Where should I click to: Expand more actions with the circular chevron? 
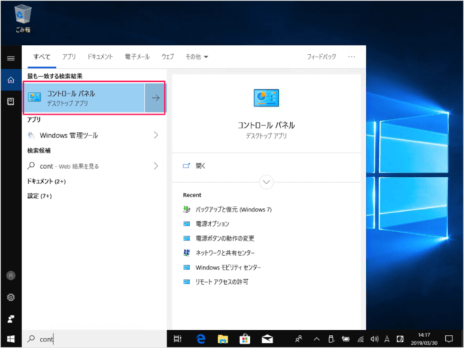tap(266, 182)
